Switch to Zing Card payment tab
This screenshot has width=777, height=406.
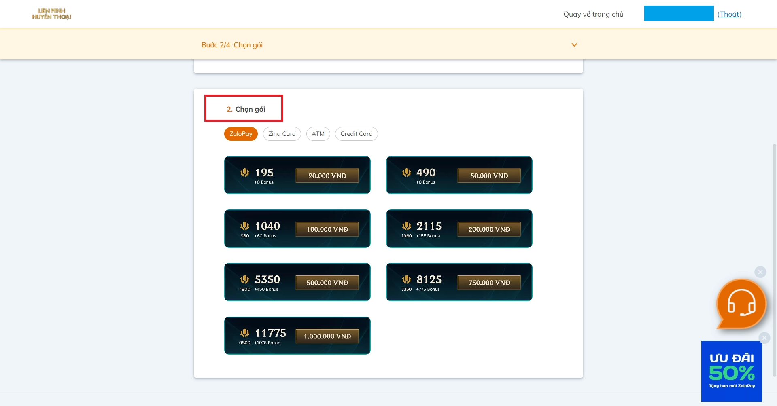click(282, 134)
